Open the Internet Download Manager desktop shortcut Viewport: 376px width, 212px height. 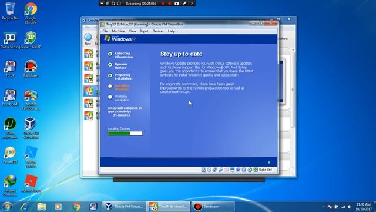pyautogui.click(x=10, y=186)
